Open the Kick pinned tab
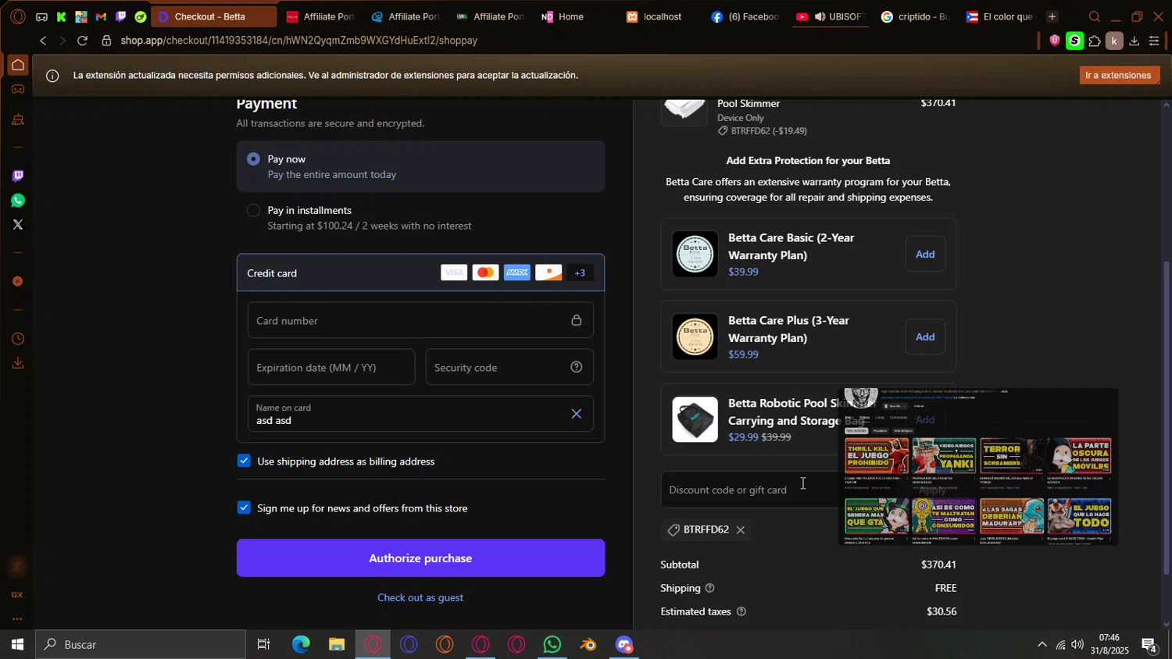 tap(61, 16)
